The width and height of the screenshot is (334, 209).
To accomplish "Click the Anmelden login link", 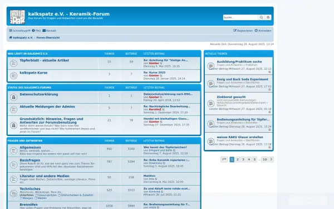I will click(x=263, y=31).
